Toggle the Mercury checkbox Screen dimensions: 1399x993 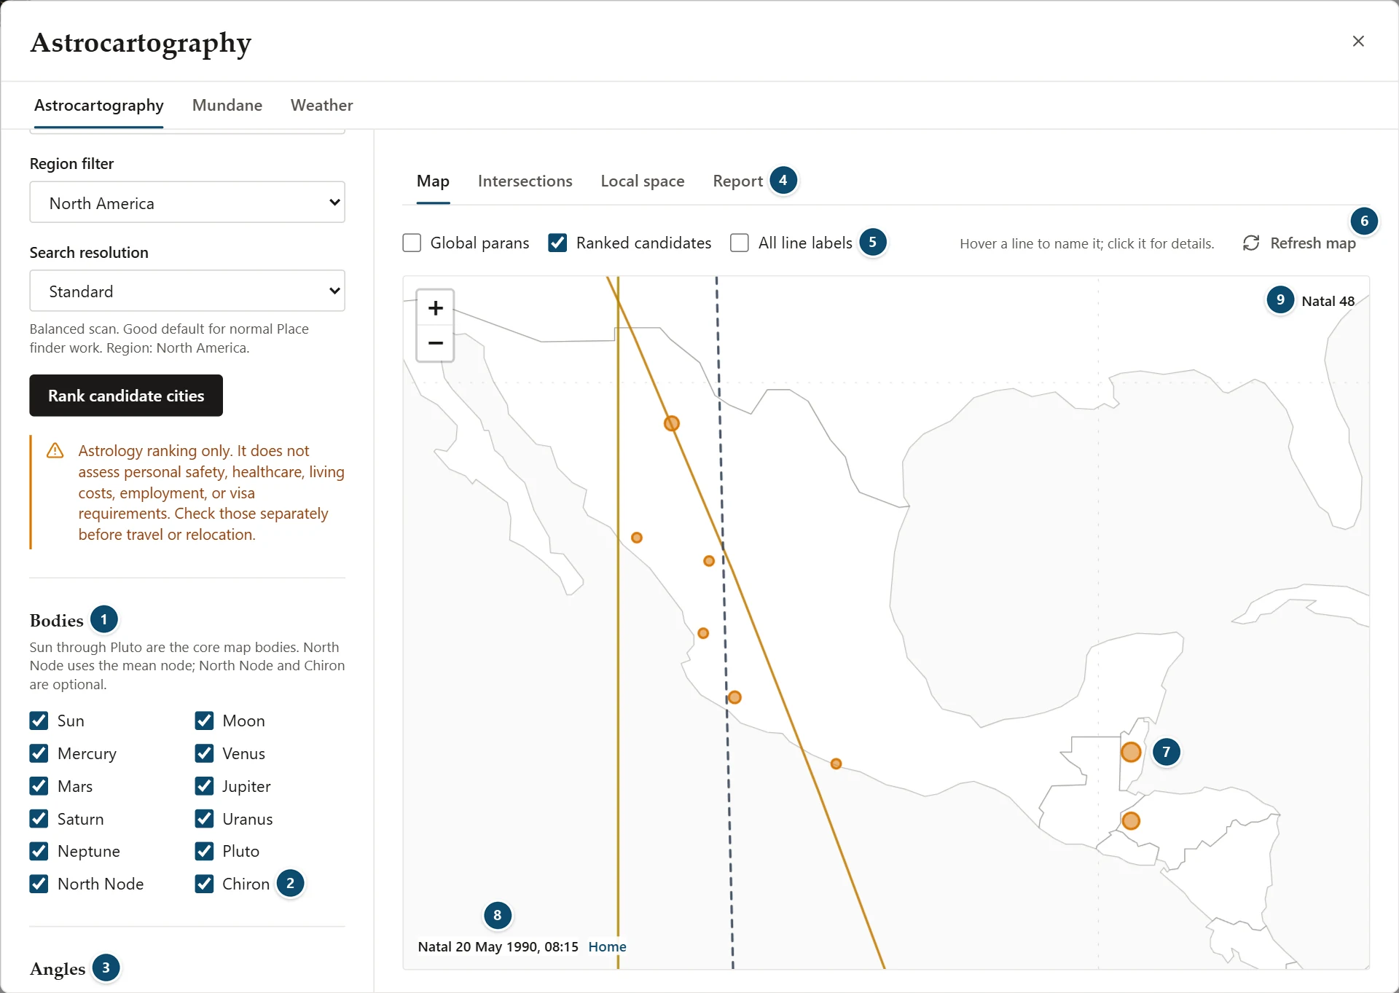39,753
